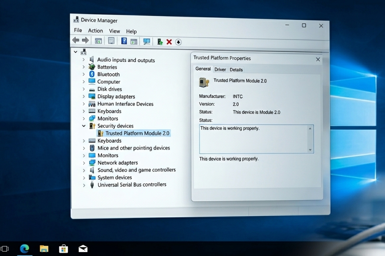The image size is (385, 256).
Task: Toggle the action pane toolbar icon
Action: tap(134, 42)
